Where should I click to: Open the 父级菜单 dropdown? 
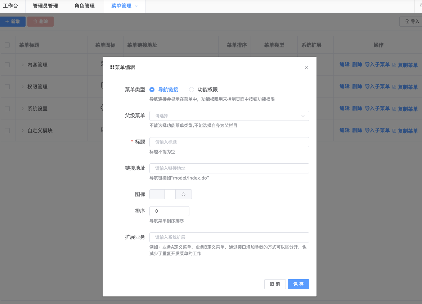click(229, 116)
